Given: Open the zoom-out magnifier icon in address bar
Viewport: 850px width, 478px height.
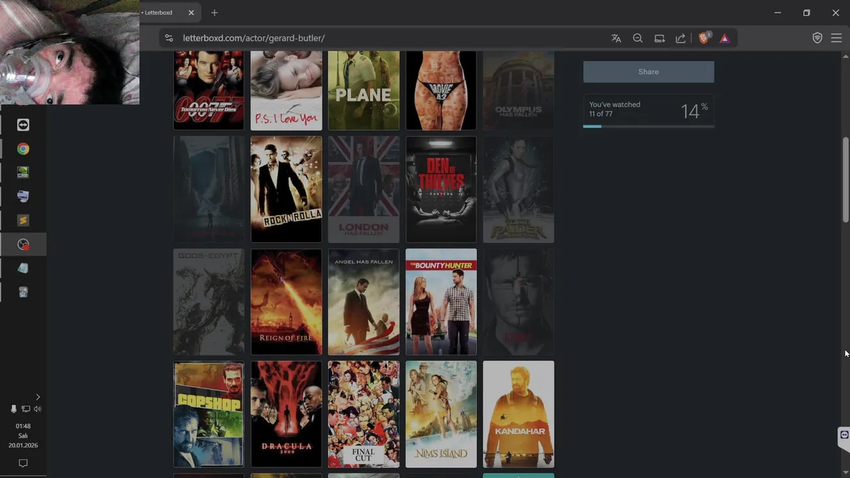Looking at the screenshot, I should click(x=637, y=39).
